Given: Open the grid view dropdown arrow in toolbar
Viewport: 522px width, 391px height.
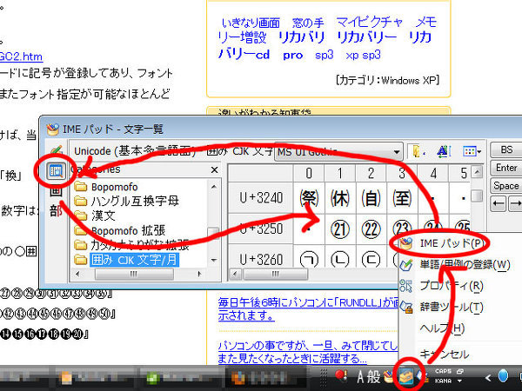Looking at the screenshot, I should point(479,152).
